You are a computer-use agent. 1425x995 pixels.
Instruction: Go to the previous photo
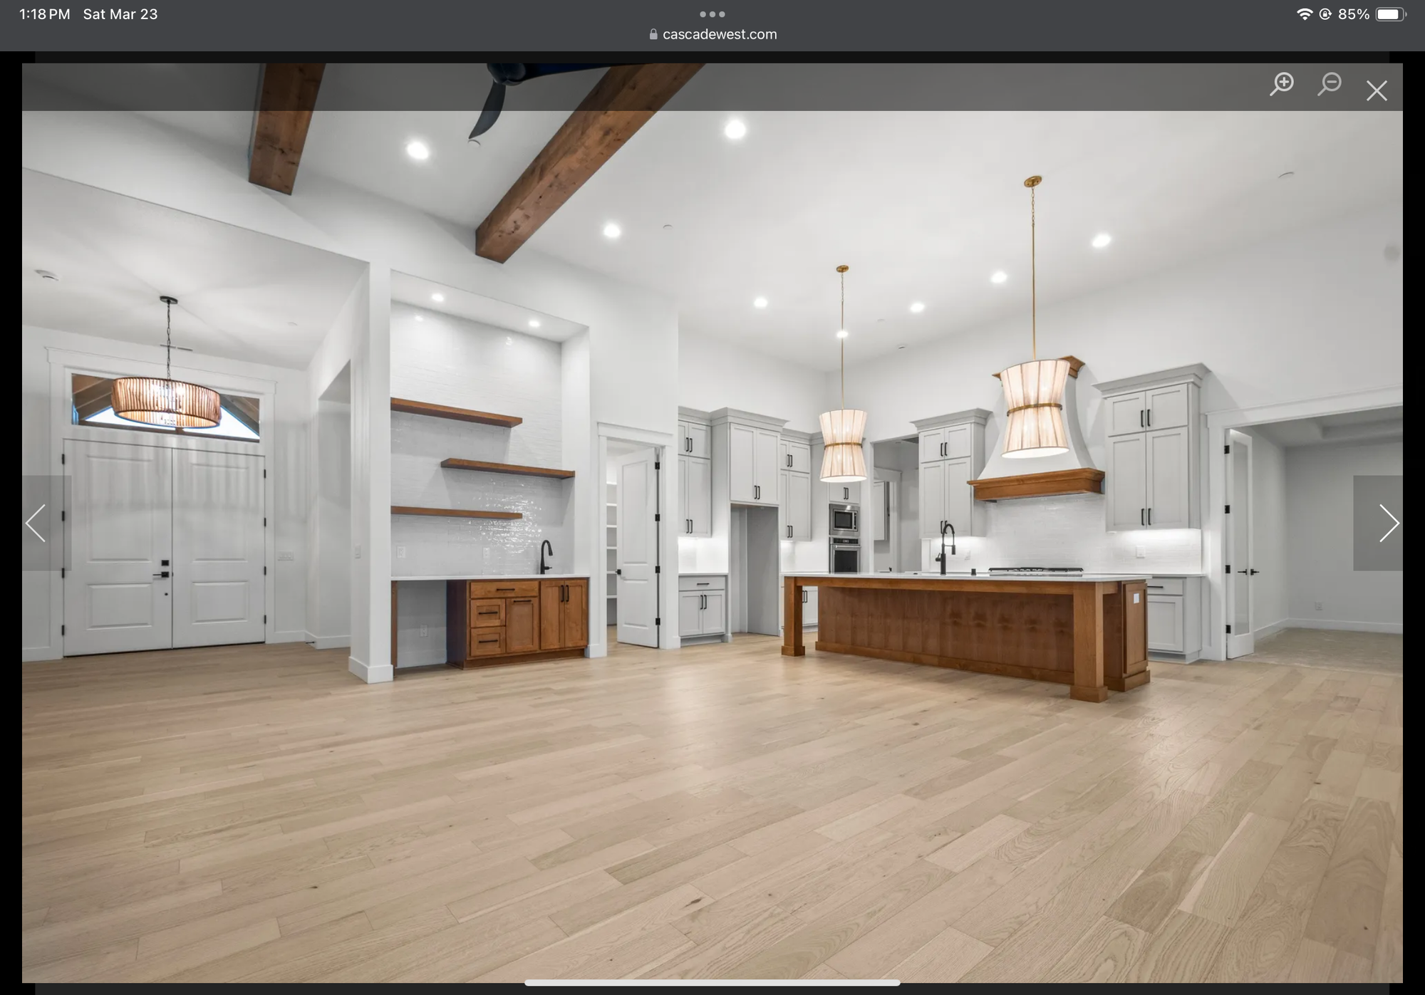tap(36, 523)
